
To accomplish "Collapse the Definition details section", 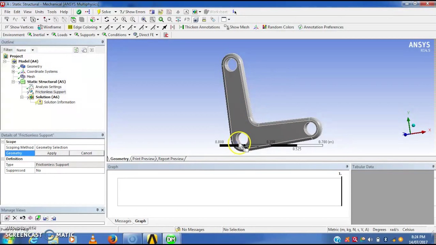I will pyautogui.click(x=3, y=159).
